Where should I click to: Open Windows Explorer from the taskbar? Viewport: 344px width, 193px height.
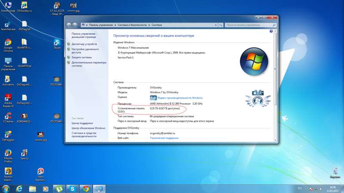[x=33, y=189]
